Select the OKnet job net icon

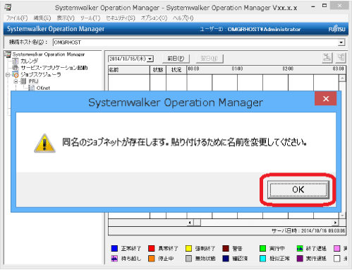31,88
